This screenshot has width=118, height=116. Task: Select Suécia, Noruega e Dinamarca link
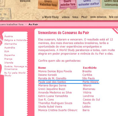[x=16, y=68]
